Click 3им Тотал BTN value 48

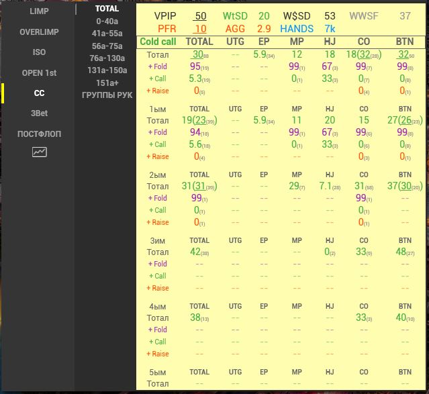point(405,252)
